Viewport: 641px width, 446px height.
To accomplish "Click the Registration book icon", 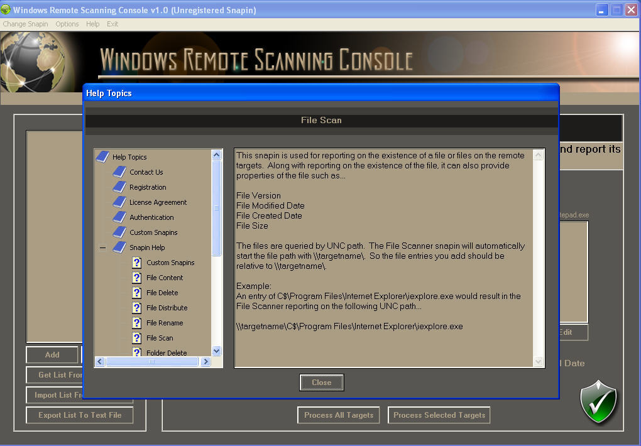I will coord(119,187).
